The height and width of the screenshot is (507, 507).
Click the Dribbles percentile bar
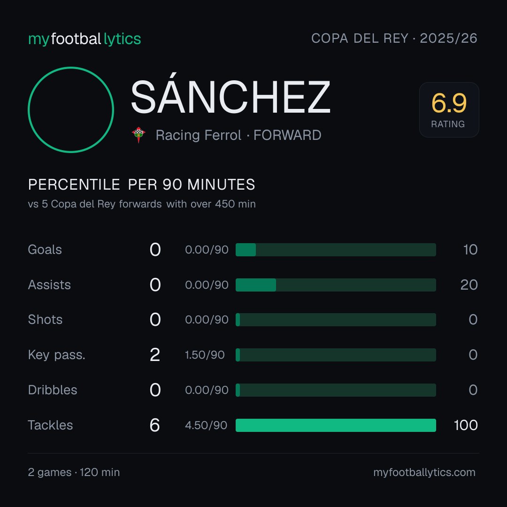click(x=336, y=390)
